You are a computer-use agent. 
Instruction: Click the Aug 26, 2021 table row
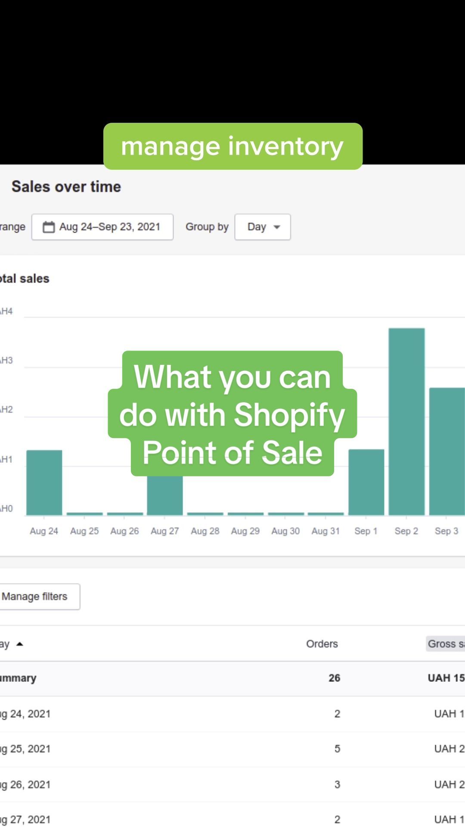pyautogui.click(x=232, y=784)
